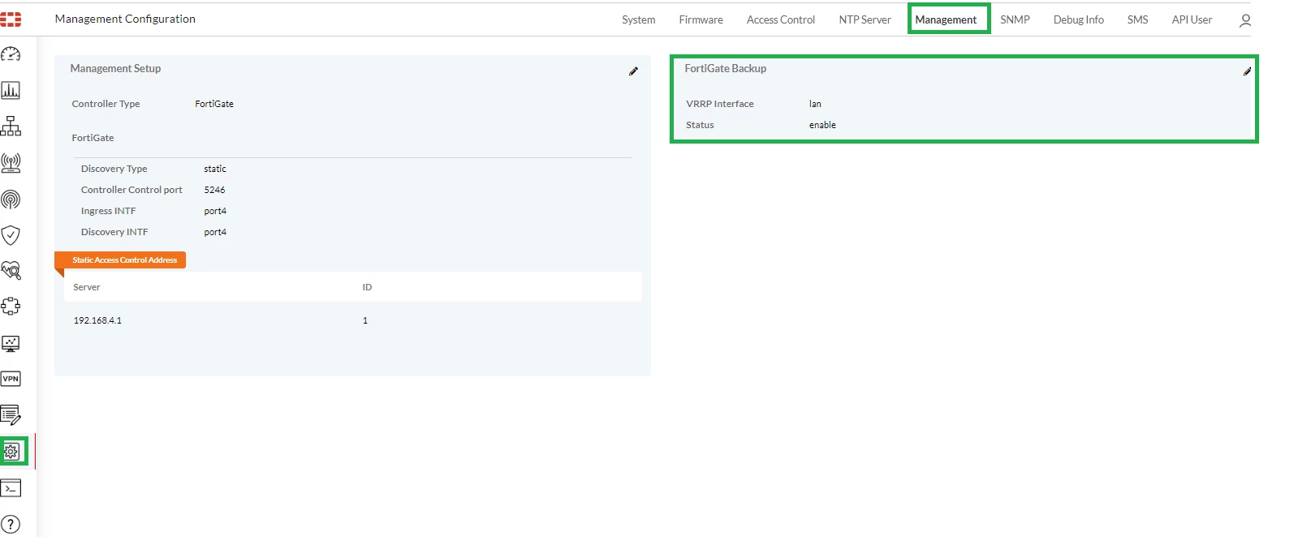Viewport: 1298px width, 545px height.
Task: Click the Management Configuration page title
Action: click(125, 19)
